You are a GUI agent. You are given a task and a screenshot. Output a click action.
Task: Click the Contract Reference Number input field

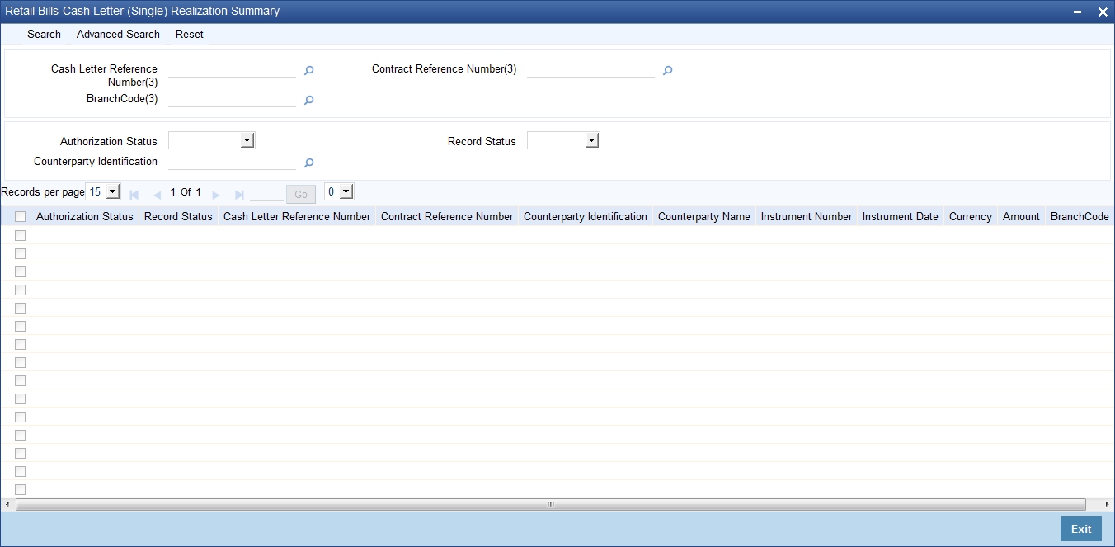(x=590, y=70)
